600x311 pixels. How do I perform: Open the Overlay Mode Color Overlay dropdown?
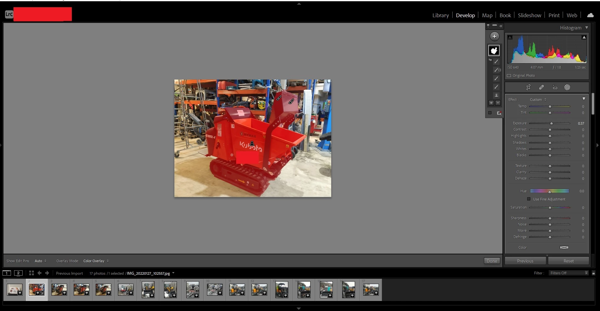96,261
